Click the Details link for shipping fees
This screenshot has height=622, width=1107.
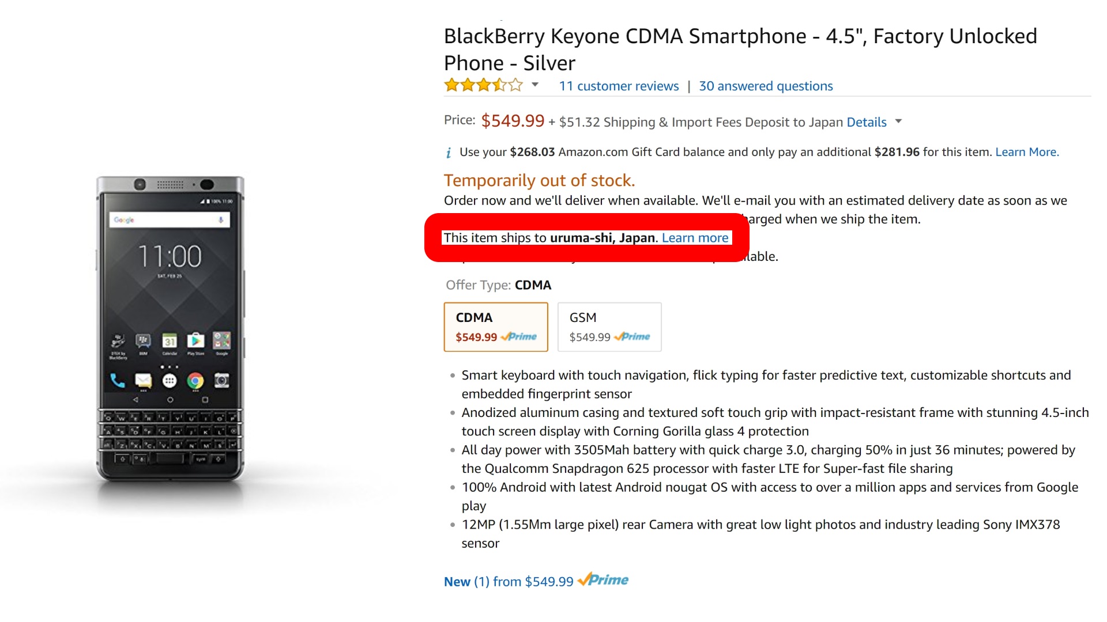click(866, 122)
